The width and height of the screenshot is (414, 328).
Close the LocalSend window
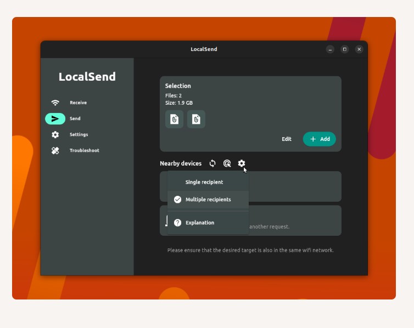click(359, 49)
